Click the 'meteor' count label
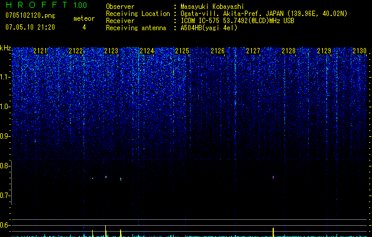The height and width of the screenshot is (237, 372). 84,18
